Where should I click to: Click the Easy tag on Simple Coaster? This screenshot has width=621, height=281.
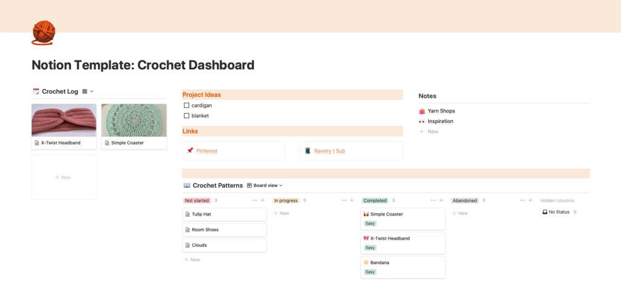coord(370,224)
